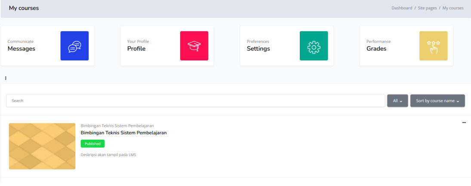Select the Settings text on Preferences card
This screenshot has height=186, width=471.
258,49
